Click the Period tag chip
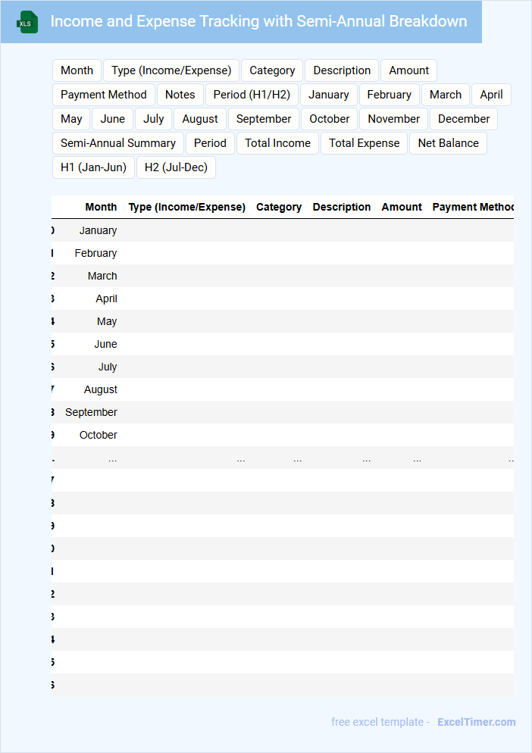 point(210,143)
